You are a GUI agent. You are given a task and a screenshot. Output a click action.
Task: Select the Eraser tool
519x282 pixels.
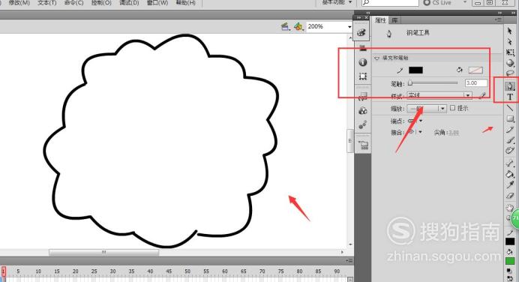tap(510, 195)
